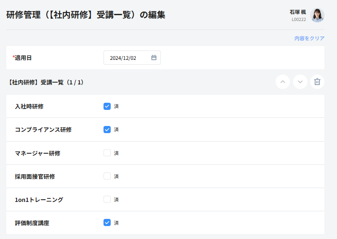
Task: Click the 適用日 date field showing 2024/12/02
Action: coord(128,58)
